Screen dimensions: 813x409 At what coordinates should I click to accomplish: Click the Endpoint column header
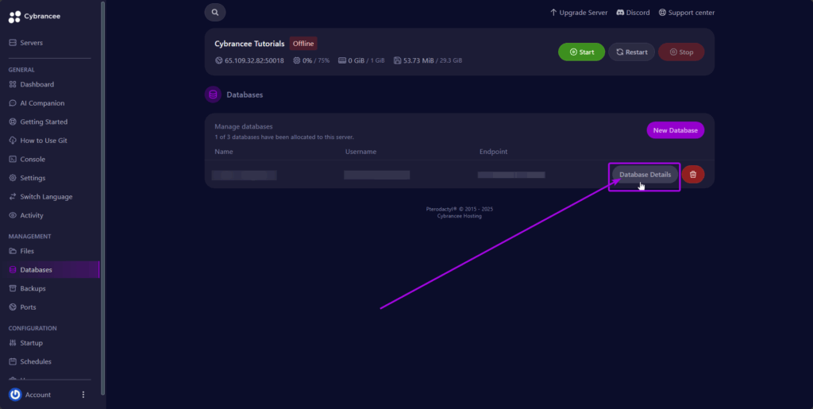coord(494,152)
